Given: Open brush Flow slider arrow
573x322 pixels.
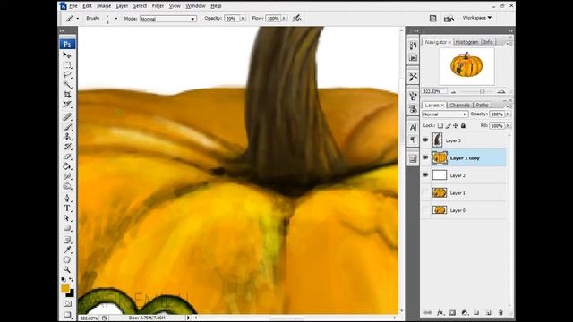Looking at the screenshot, I should pos(285,18).
